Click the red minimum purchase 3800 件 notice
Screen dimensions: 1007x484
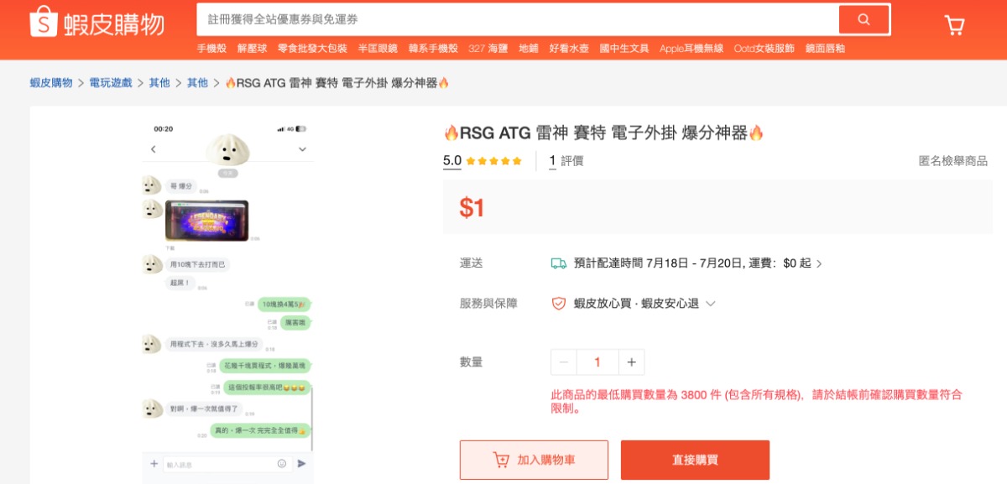point(756,401)
